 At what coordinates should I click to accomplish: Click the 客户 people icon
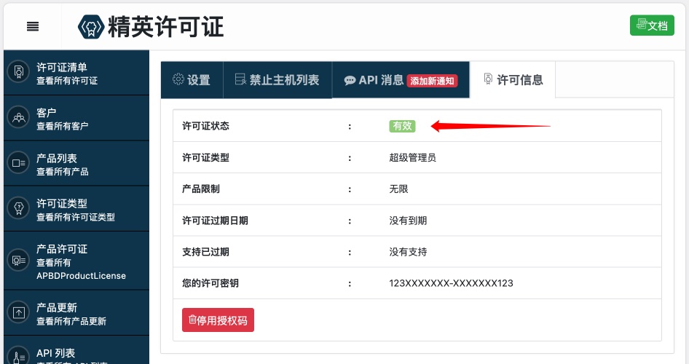point(18,117)
